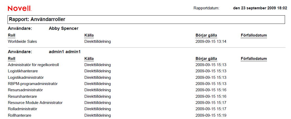Screen dimensions: 291x119
Task: Click the Rollhanterare role entry
Action: point(20,115)
